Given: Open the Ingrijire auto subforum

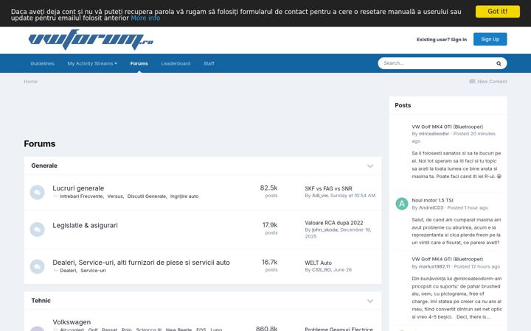Looking at the screenshot, I should pos(184,196).
